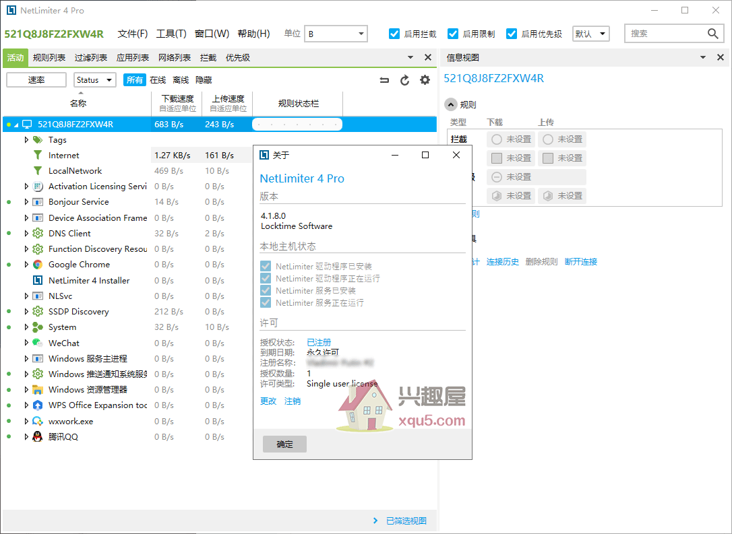Expand the WeChat tree node
The width and height of the screenshot is (732, 534).
tap(26, 343)
